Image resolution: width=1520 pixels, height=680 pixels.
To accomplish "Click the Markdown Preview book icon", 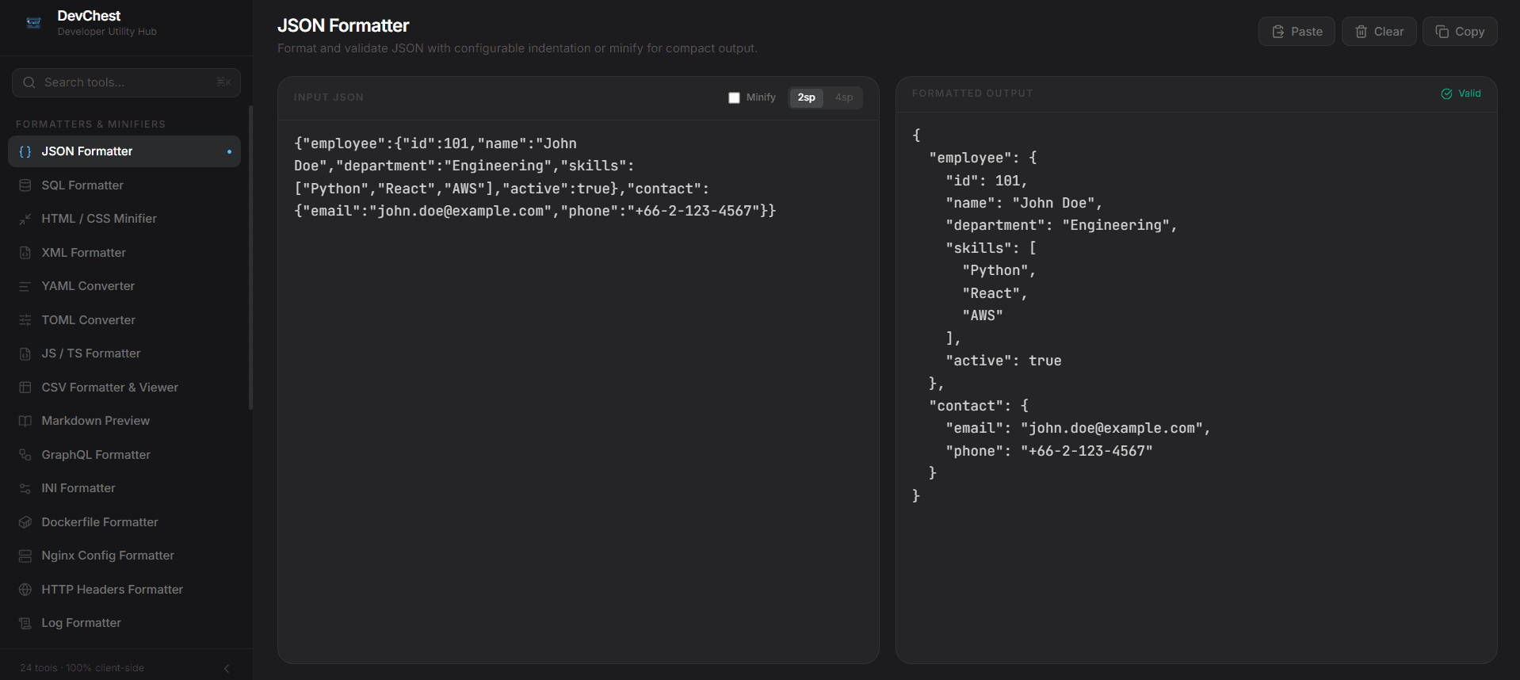I will (25, 421).
